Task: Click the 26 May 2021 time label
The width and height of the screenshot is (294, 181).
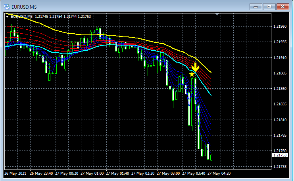Action: click(x=15, y=173)
